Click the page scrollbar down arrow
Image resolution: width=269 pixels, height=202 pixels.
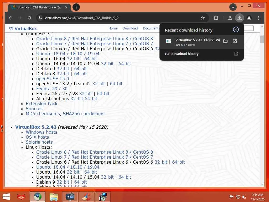262,184
